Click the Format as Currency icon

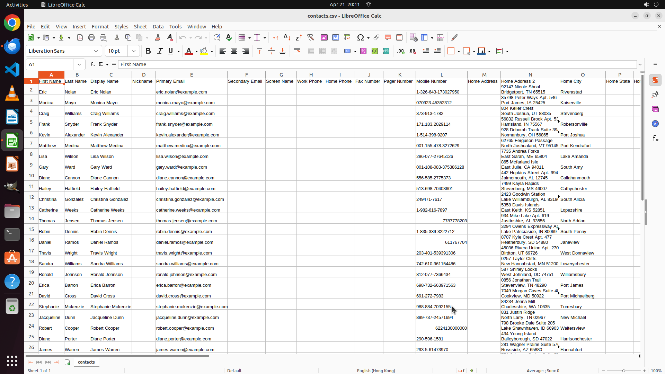click(347, 51)
